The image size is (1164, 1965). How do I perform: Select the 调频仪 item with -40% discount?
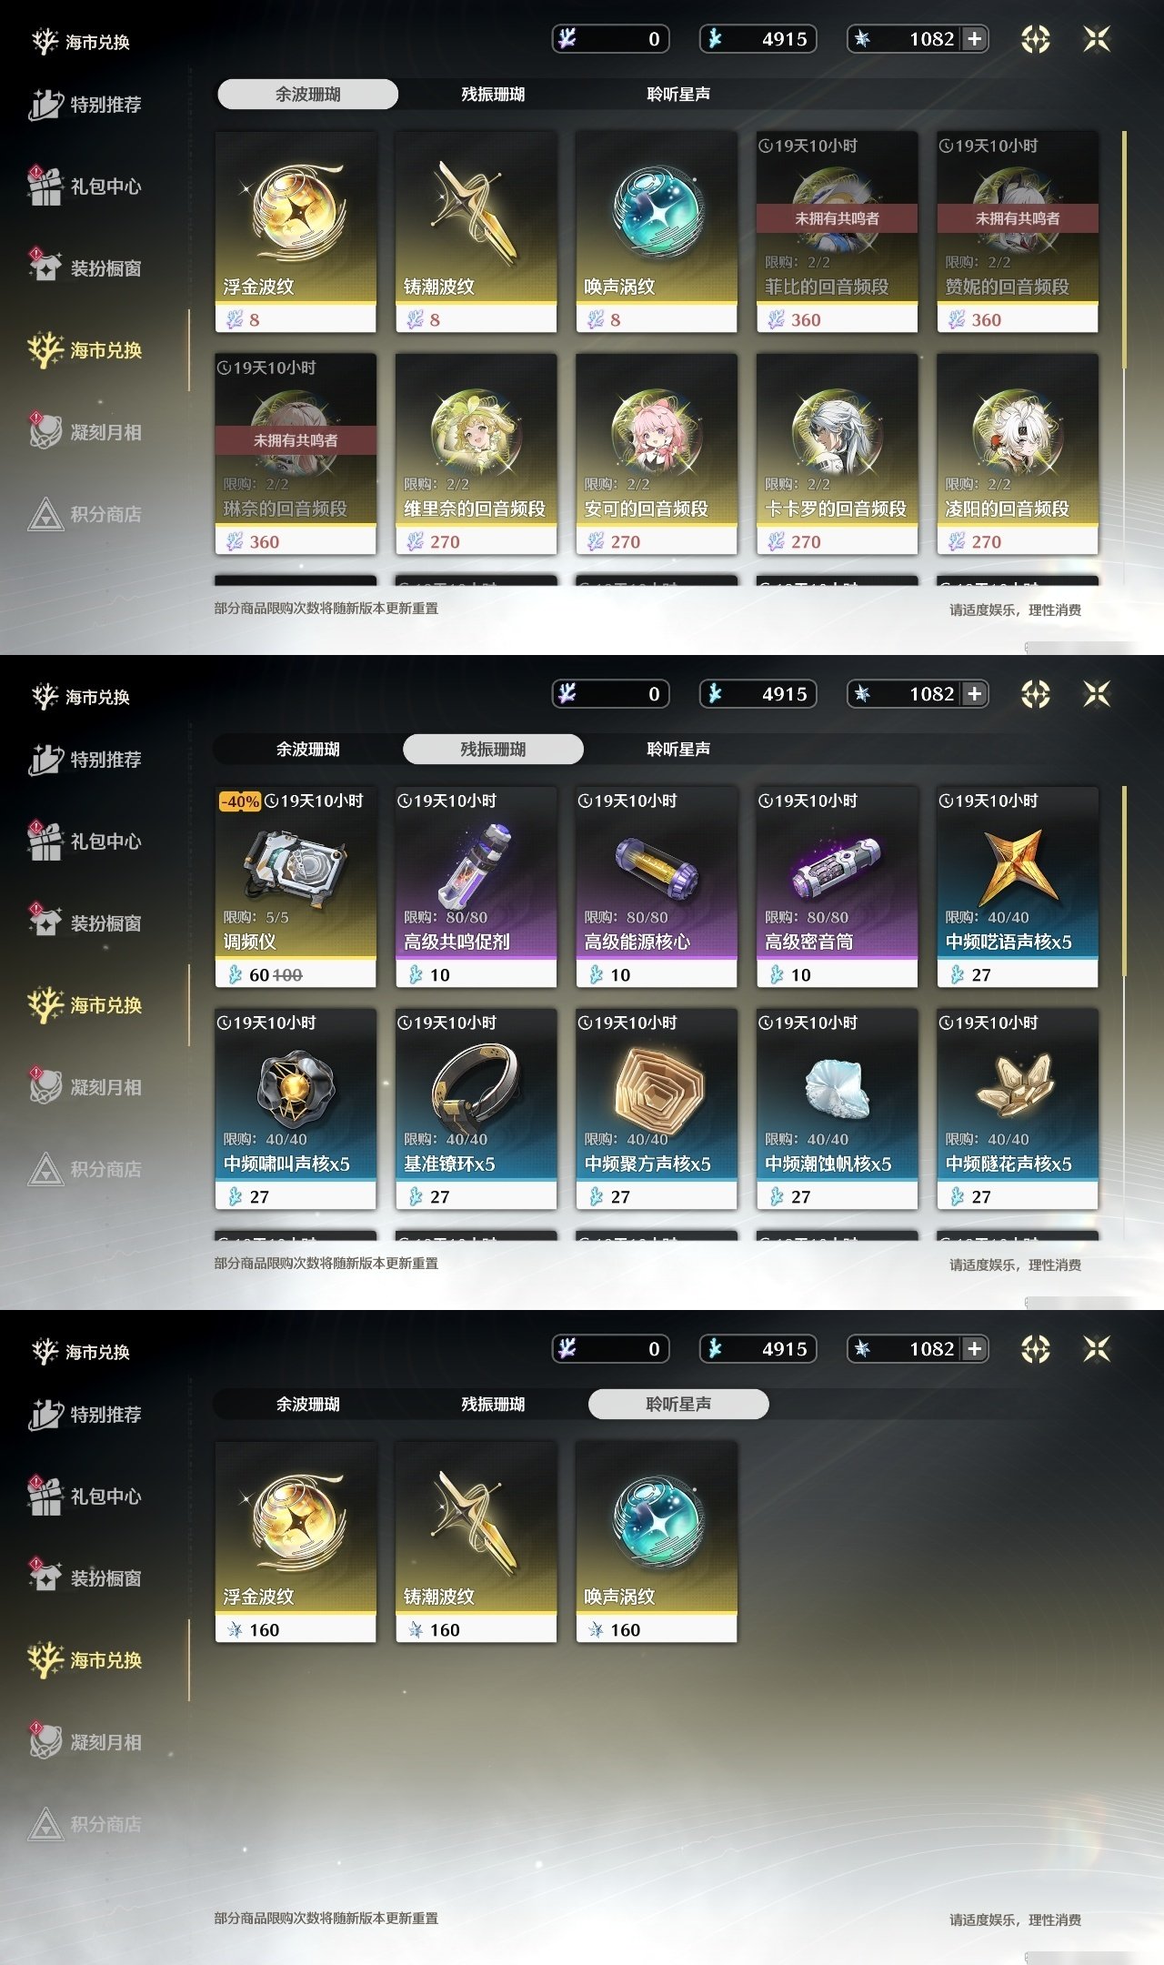tap(296, 887)
